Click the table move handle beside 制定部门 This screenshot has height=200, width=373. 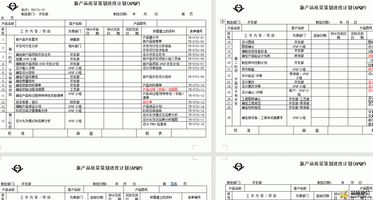click(223, 22)
